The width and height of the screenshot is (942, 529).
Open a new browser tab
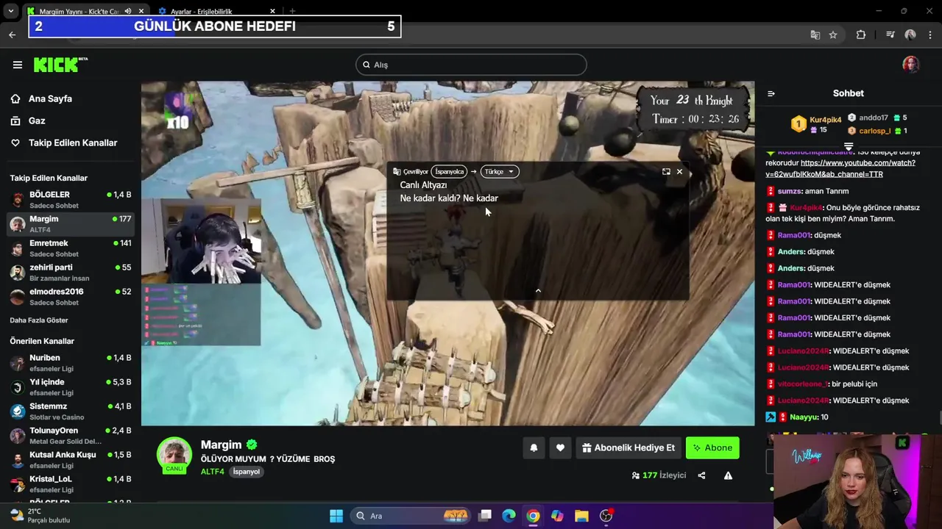(x=292, y=12)
